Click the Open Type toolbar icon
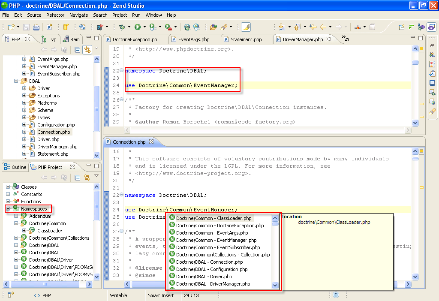 (x=82, y=27)
